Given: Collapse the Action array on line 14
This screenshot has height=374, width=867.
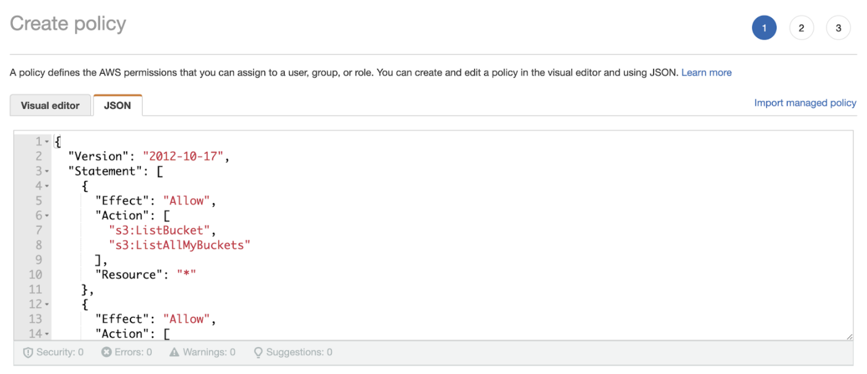Looking at the screenshot, I should point(47,333).
